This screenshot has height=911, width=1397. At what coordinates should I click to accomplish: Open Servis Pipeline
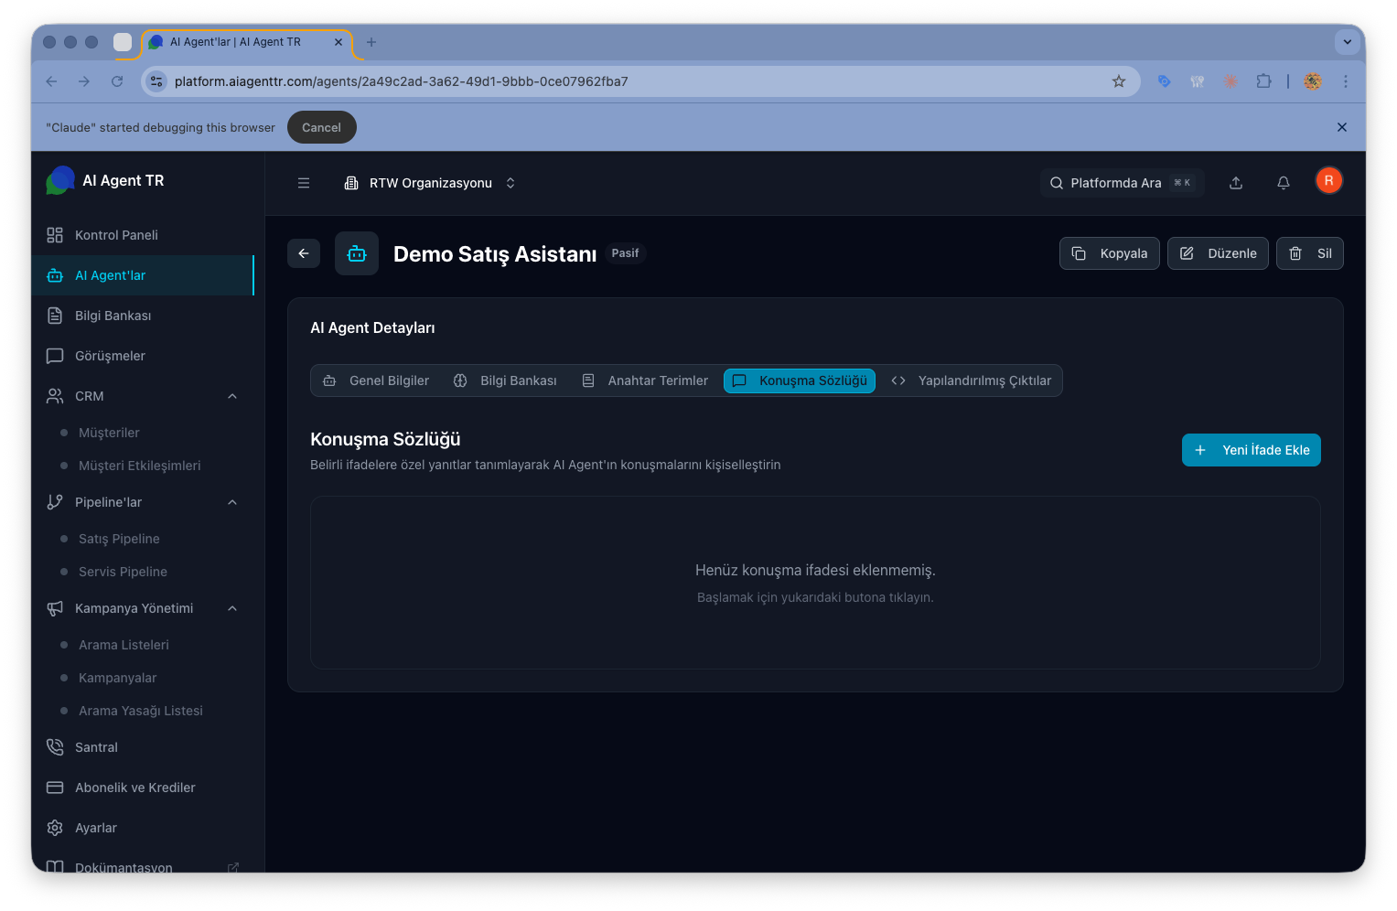click(x=123, y=572)
